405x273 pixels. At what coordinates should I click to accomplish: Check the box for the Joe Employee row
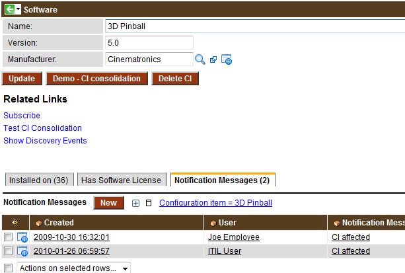[8, 237]
